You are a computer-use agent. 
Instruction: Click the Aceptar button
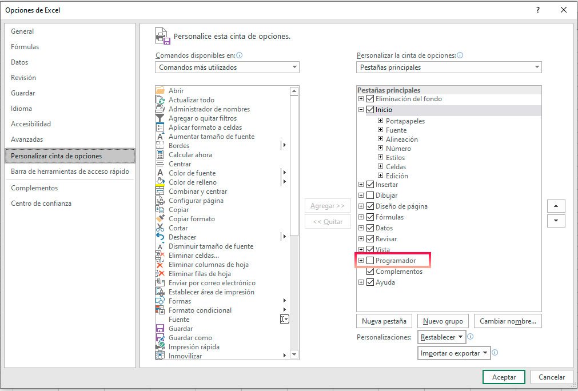(504, 377)
